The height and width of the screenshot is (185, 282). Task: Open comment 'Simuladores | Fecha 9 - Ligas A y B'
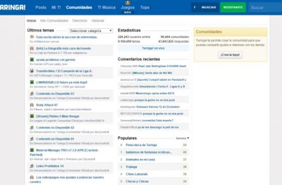162,87
